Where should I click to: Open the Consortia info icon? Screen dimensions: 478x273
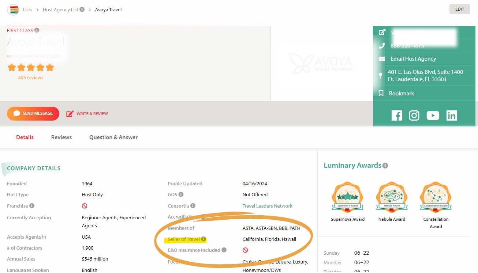coord(193,206)
